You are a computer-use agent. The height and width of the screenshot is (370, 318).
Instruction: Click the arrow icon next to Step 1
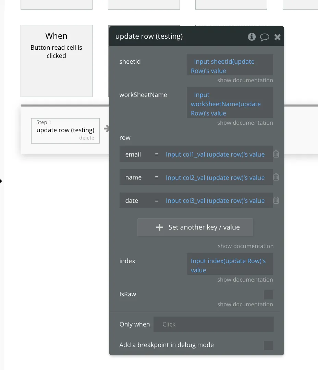tap(107, 129)
